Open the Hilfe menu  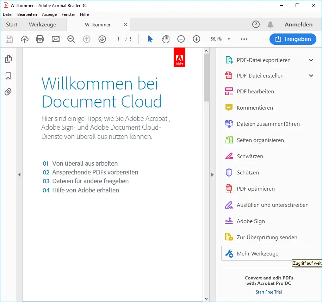[85, 14]
